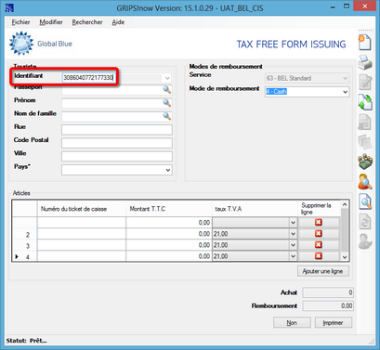Screen dimensions: 380x350
Task: Open the Mode de remboursement Cash dropdown
Action: pyautogui.click(x=345, y=92)
